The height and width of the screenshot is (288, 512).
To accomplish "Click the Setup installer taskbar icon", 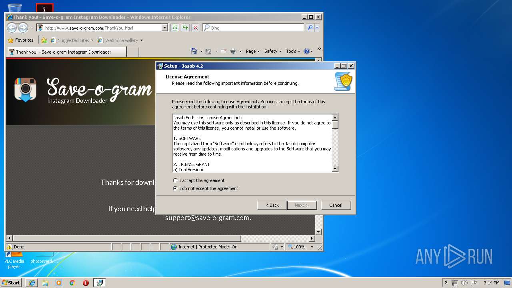I will pos(100,283).
